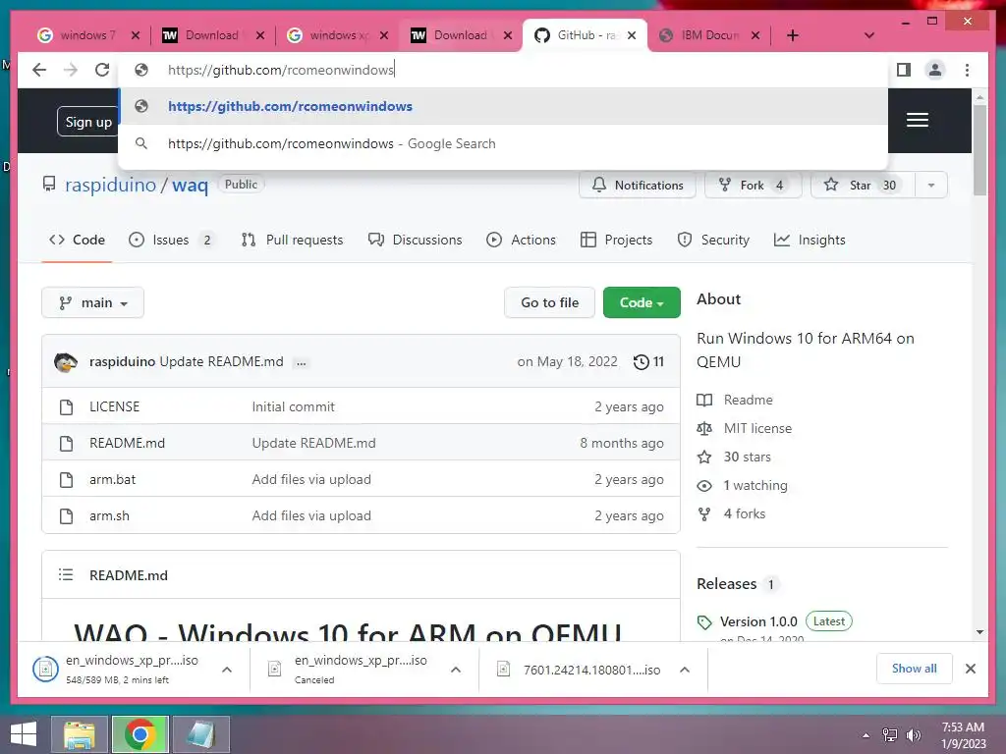Show all downloads

pos(915,669)
